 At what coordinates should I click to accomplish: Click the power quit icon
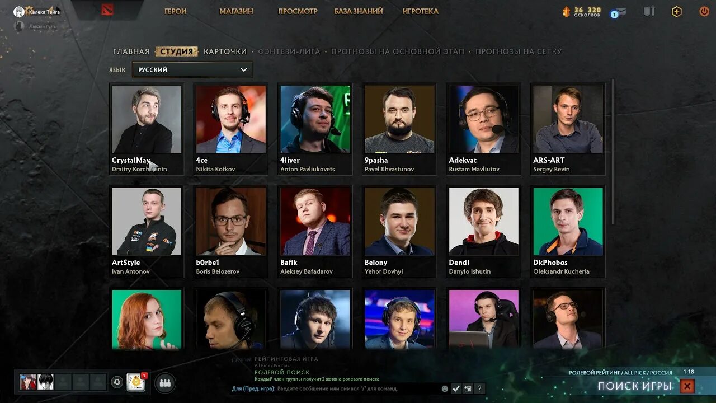click(704, 11)
